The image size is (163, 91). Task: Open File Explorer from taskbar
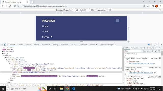[61, 89]
